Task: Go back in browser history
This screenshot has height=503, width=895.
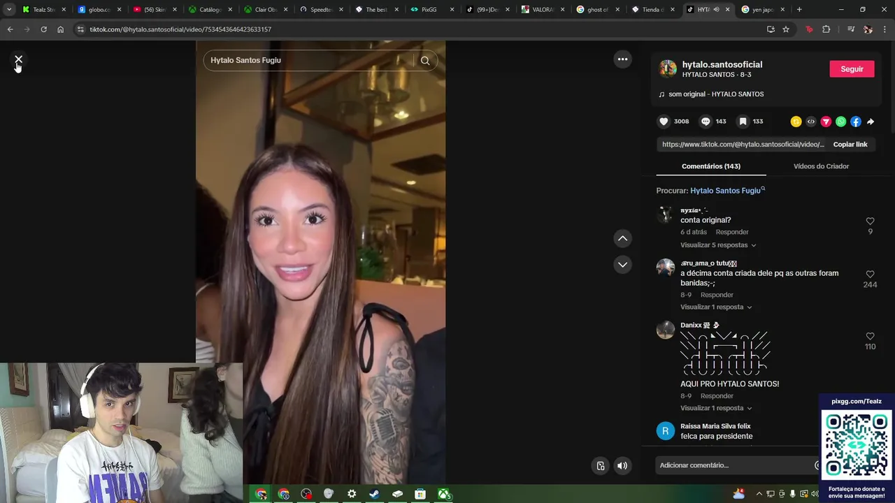Action: (10, 29)
